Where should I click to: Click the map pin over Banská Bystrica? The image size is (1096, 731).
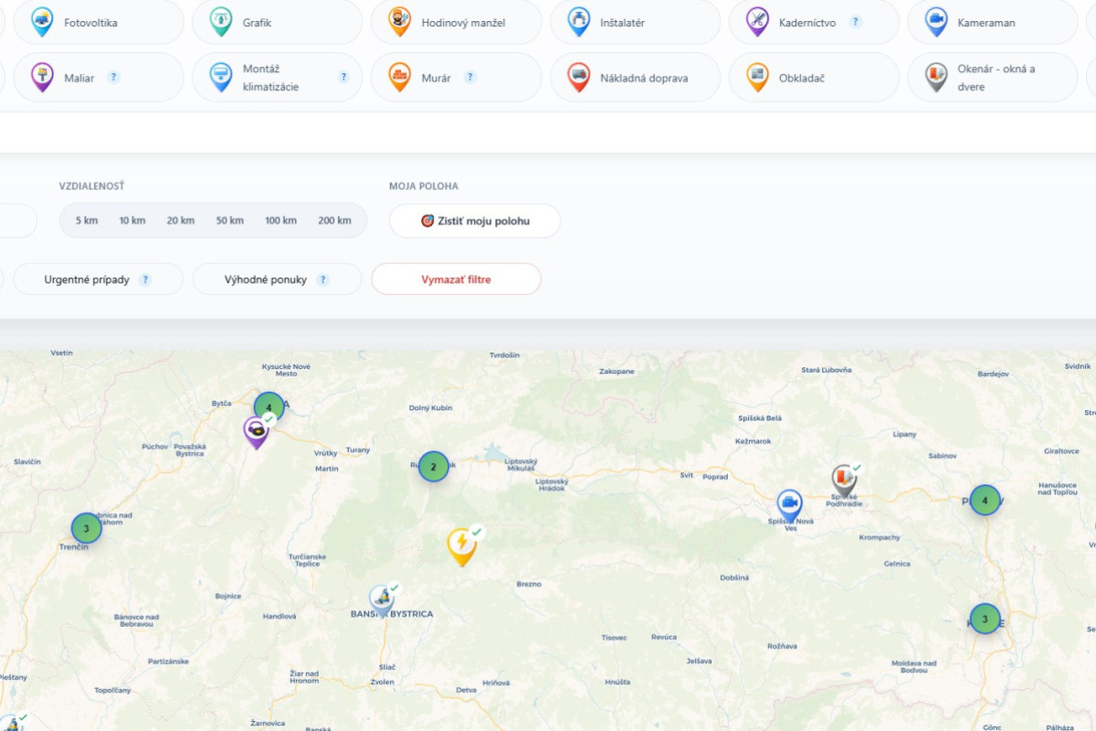click(382, 600)
